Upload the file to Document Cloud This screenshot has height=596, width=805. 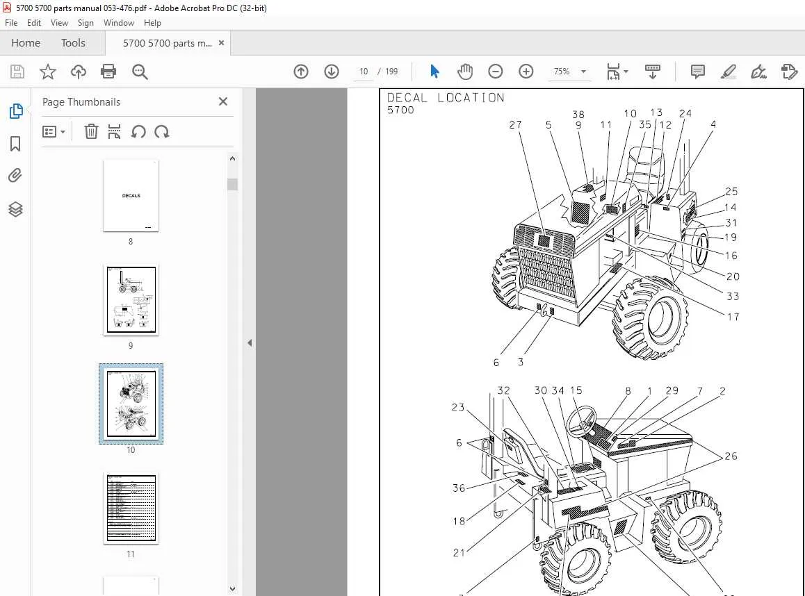(78, 72)
